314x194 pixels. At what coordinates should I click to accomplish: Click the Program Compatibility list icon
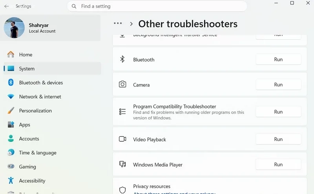tap(122, 112)
